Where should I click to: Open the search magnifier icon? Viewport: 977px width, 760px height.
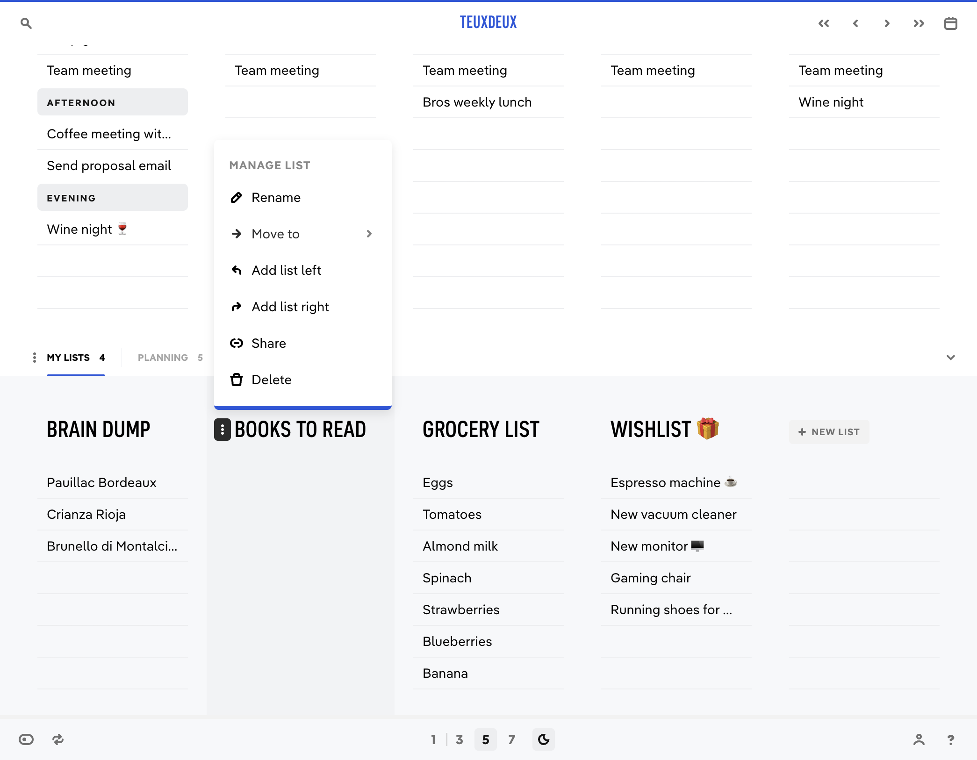coord(26,23)
